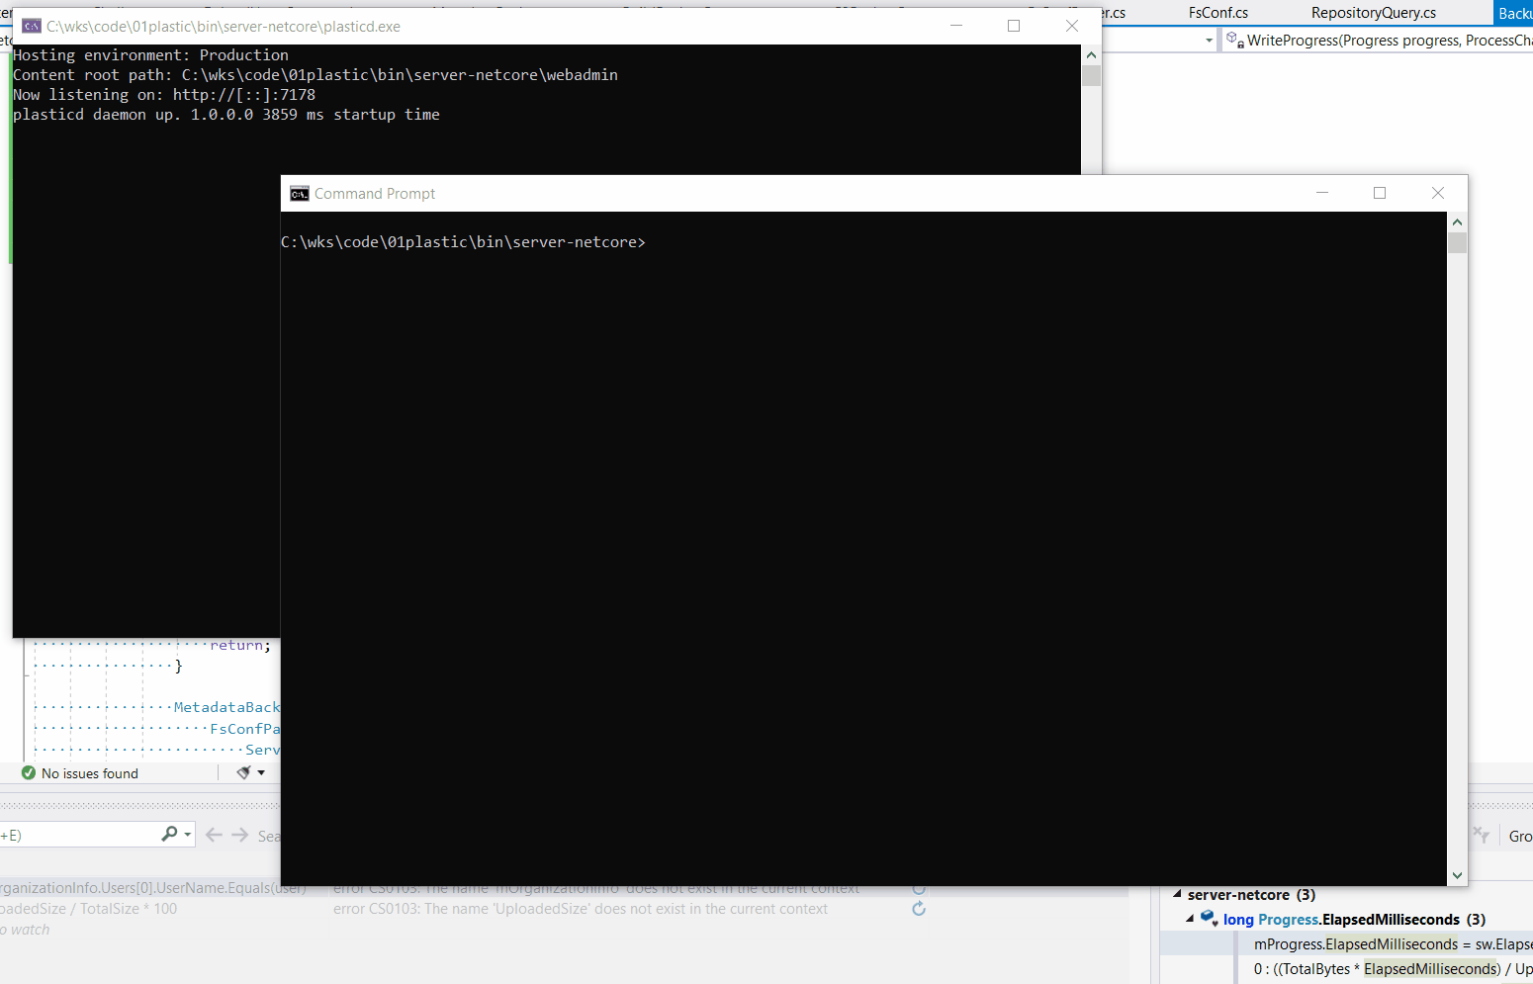This screenshot has width=1533, height=984.
Task: Switch to the FsConf.cs tab
Action: (1217, 13)
